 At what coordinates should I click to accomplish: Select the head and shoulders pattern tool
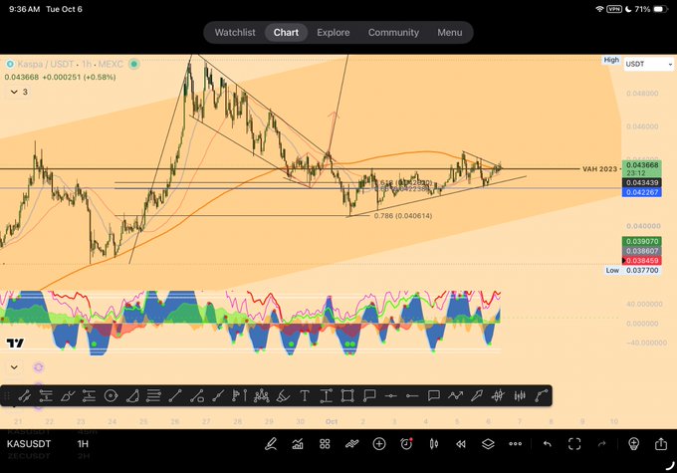tap(262, 395)
